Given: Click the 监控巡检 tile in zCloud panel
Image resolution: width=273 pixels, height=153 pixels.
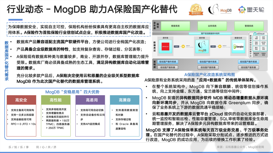Looking at the screenshot, I should pyautogui.click(x=263, y=38).
